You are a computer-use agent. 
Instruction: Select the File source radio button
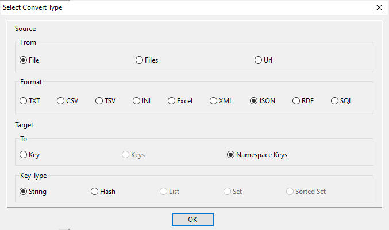[24, 60]
